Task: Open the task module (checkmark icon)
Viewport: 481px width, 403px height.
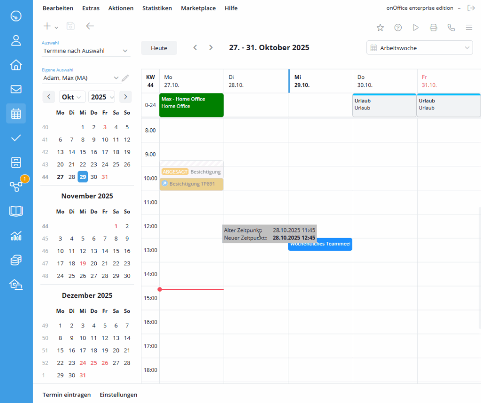Action: pos(16,138)
